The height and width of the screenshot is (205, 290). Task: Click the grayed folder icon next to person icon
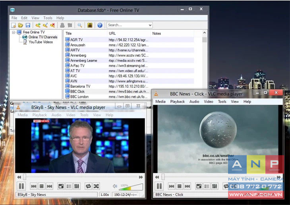pos(70,25)
